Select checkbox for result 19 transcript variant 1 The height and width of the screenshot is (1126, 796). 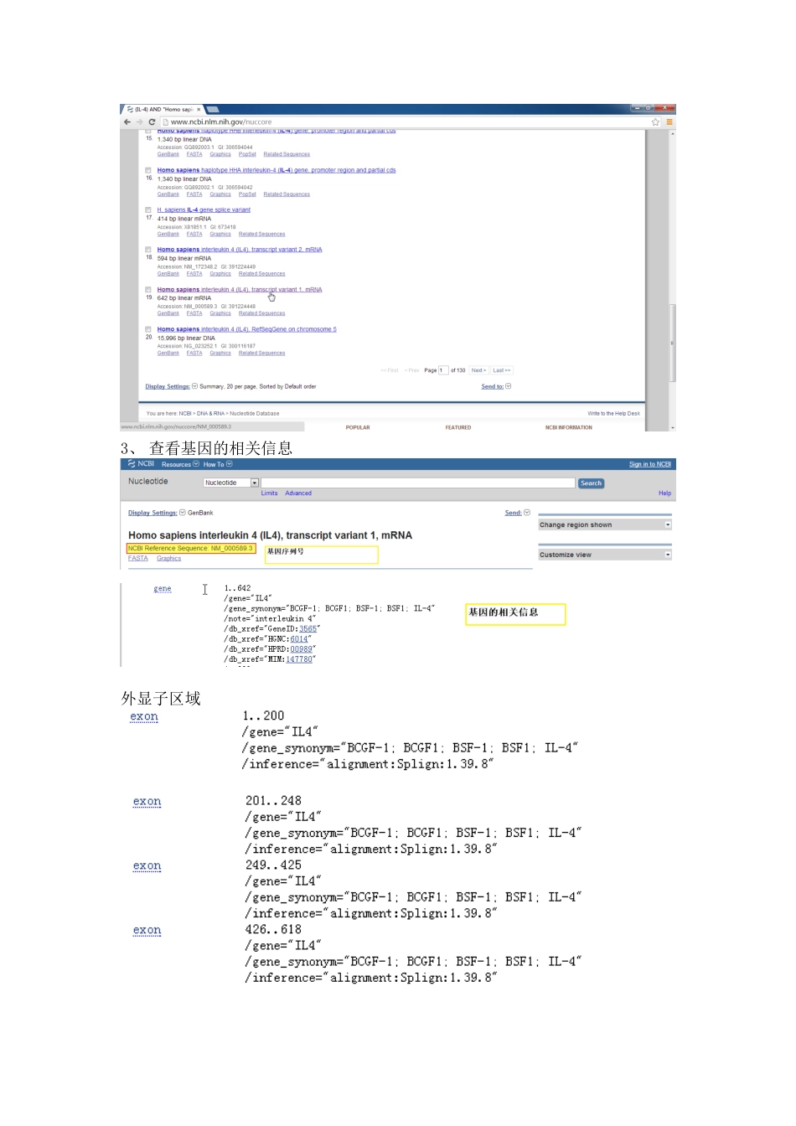[x=148, y=289]
